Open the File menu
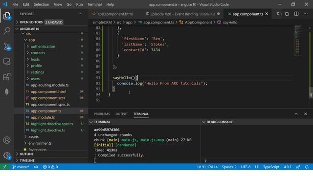This screenshot has width=313, height=176. 15,4
